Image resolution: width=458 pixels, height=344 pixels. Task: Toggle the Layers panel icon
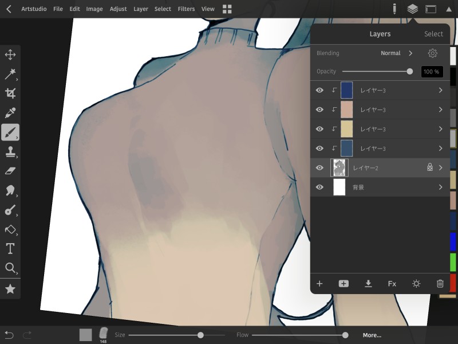tap(412, 9)
